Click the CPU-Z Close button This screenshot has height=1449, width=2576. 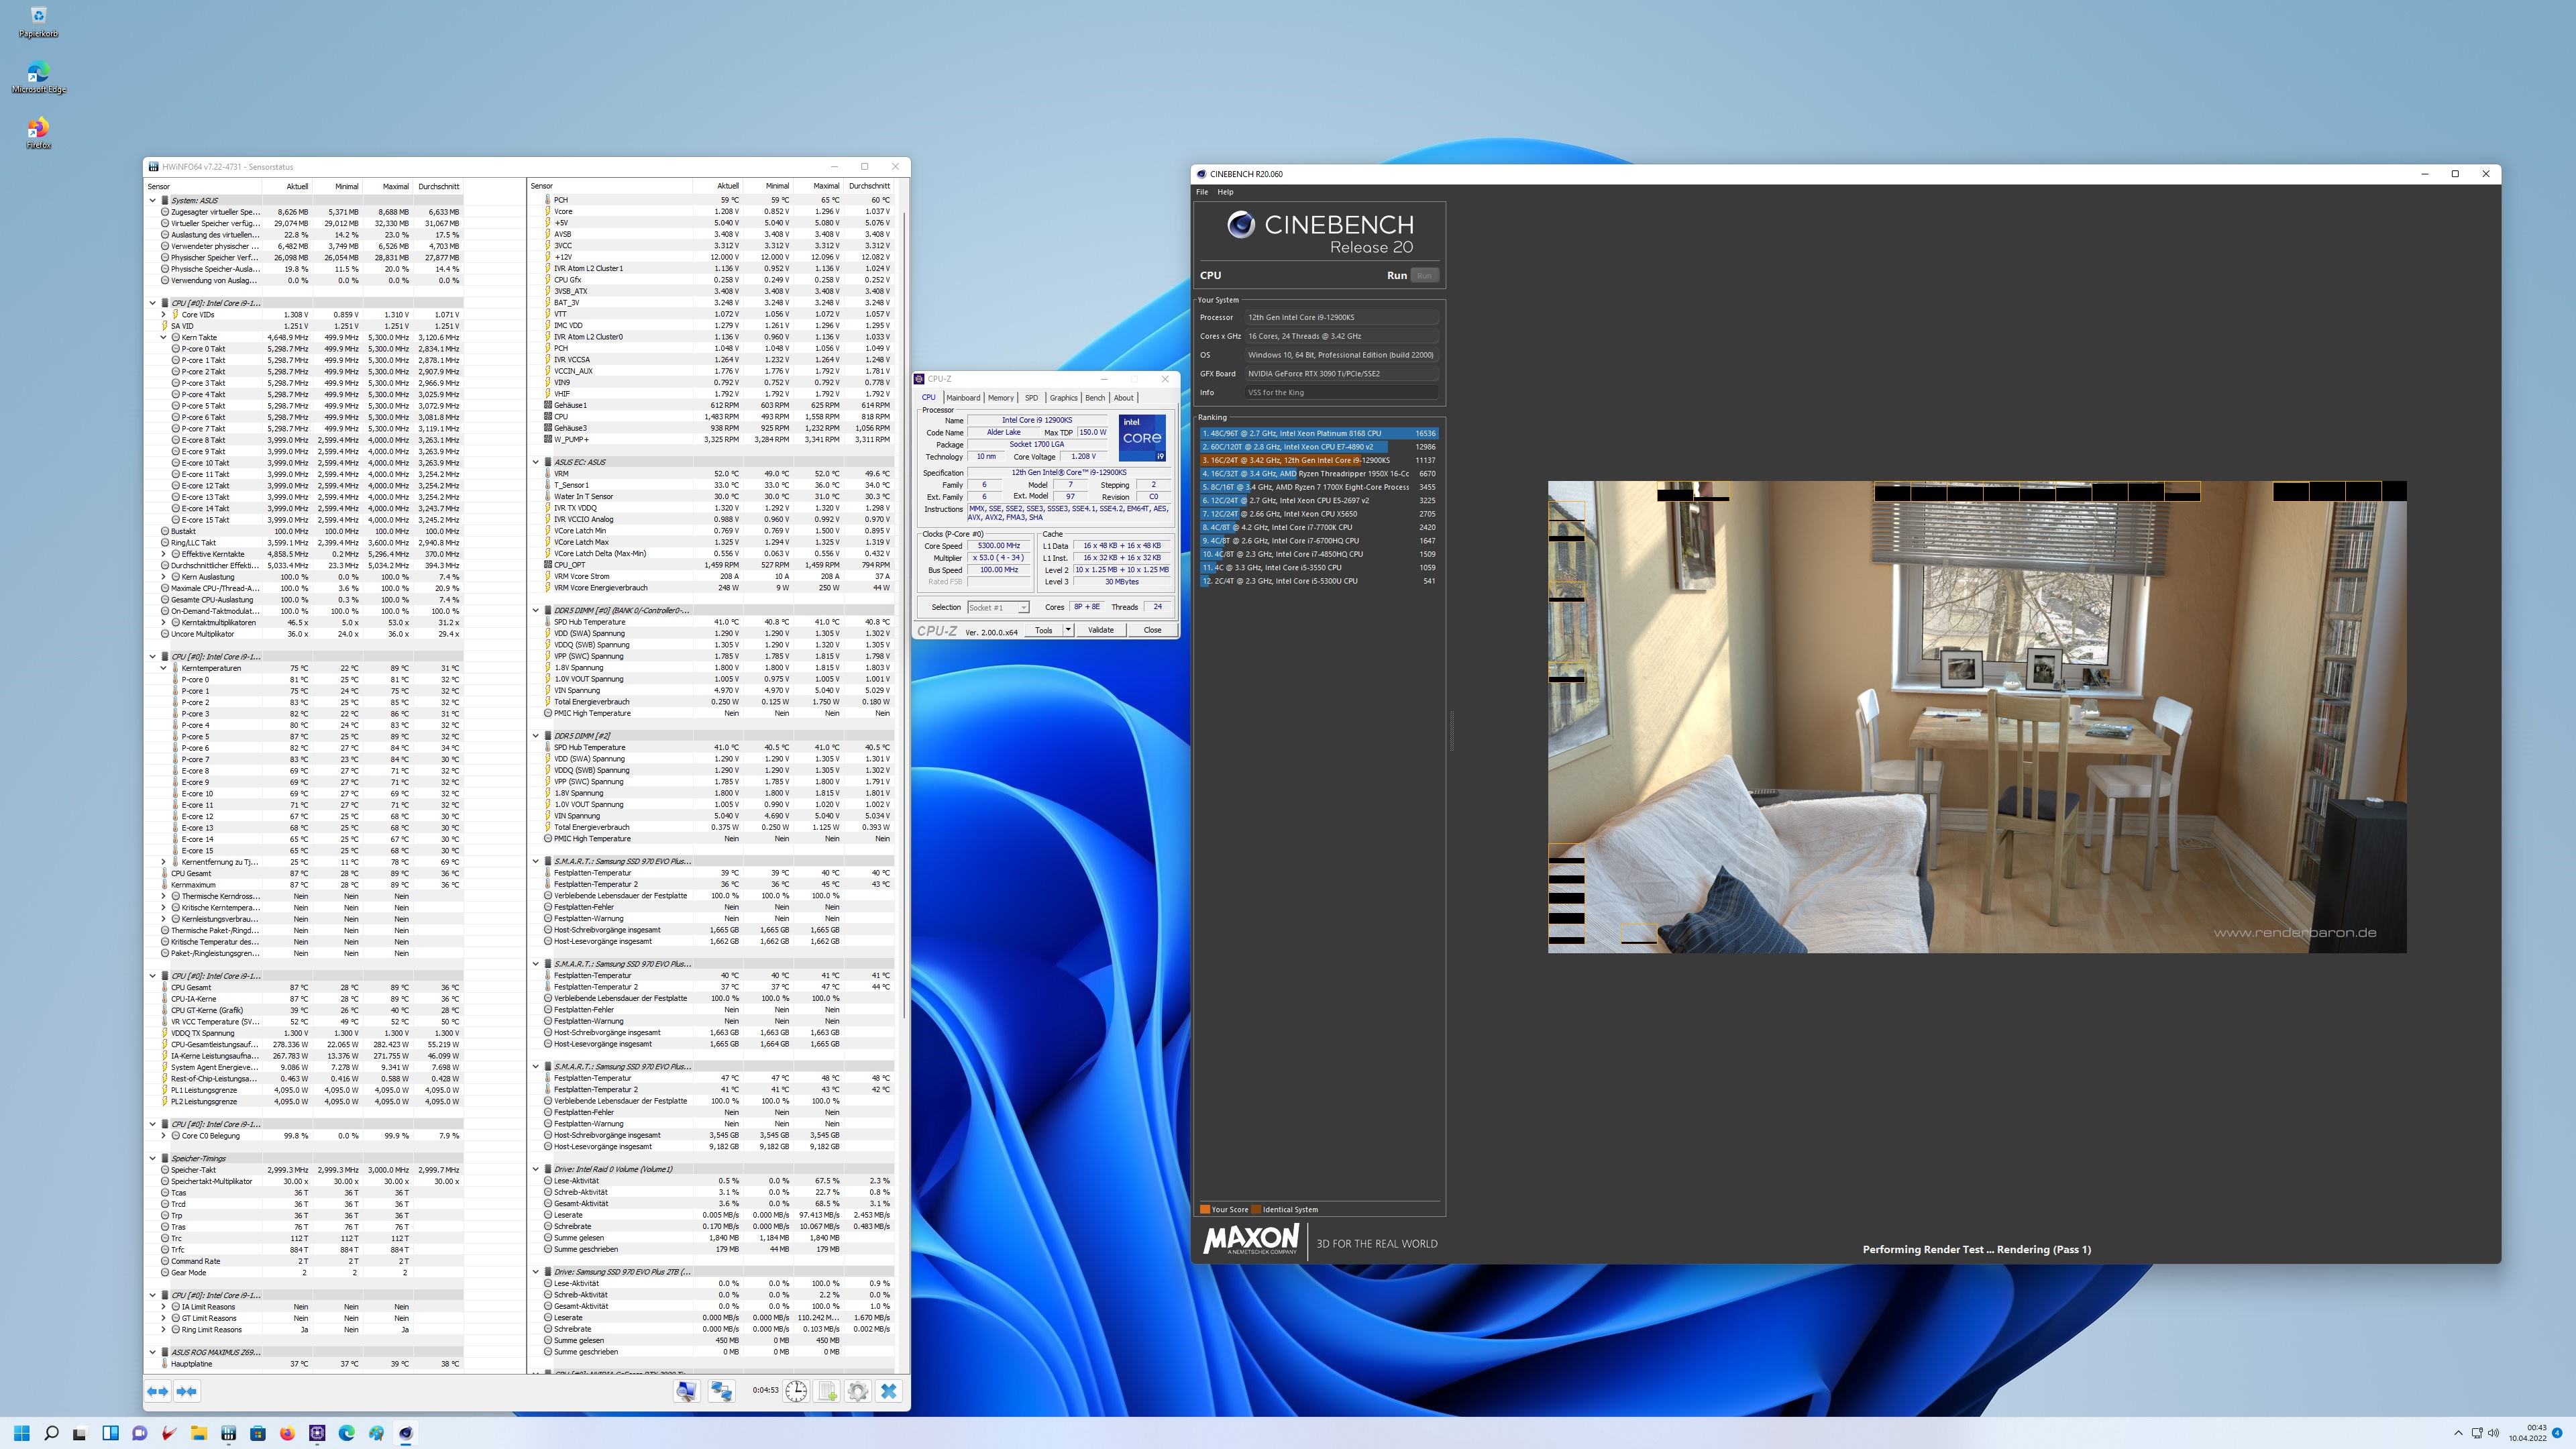(1152, 630)
